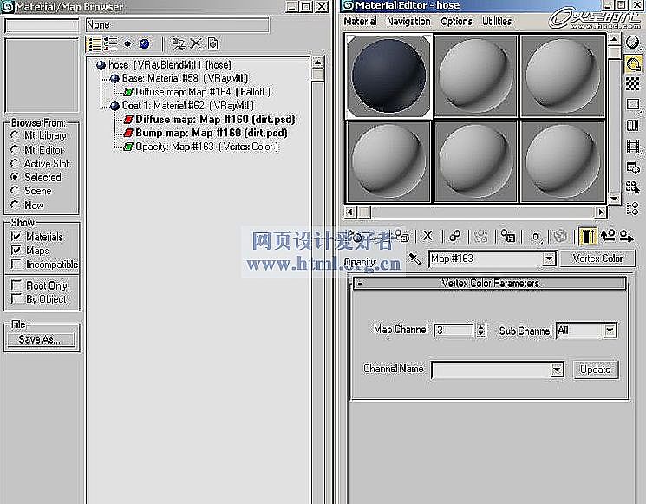Click Go Forward to Sibling icon
The height and width of the screenshot is (504, 646).
[x=626, y=236]
